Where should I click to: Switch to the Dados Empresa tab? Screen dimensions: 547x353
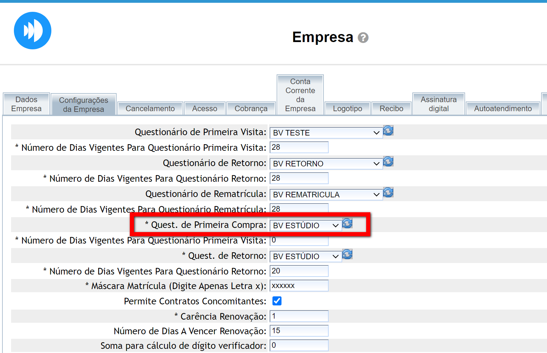click(26, 104)
